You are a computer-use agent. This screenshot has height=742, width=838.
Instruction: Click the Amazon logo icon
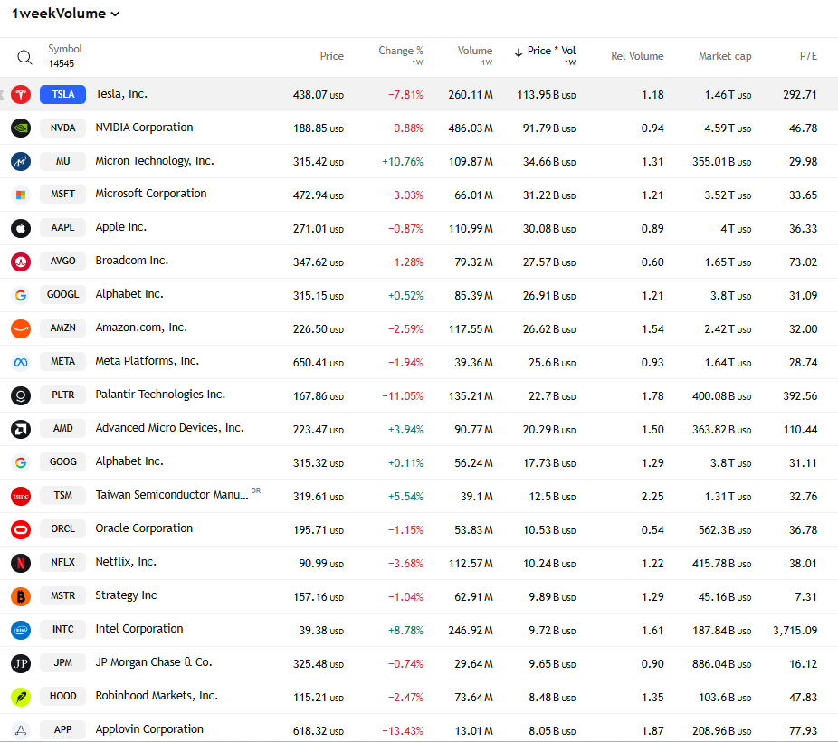[21, 329]
